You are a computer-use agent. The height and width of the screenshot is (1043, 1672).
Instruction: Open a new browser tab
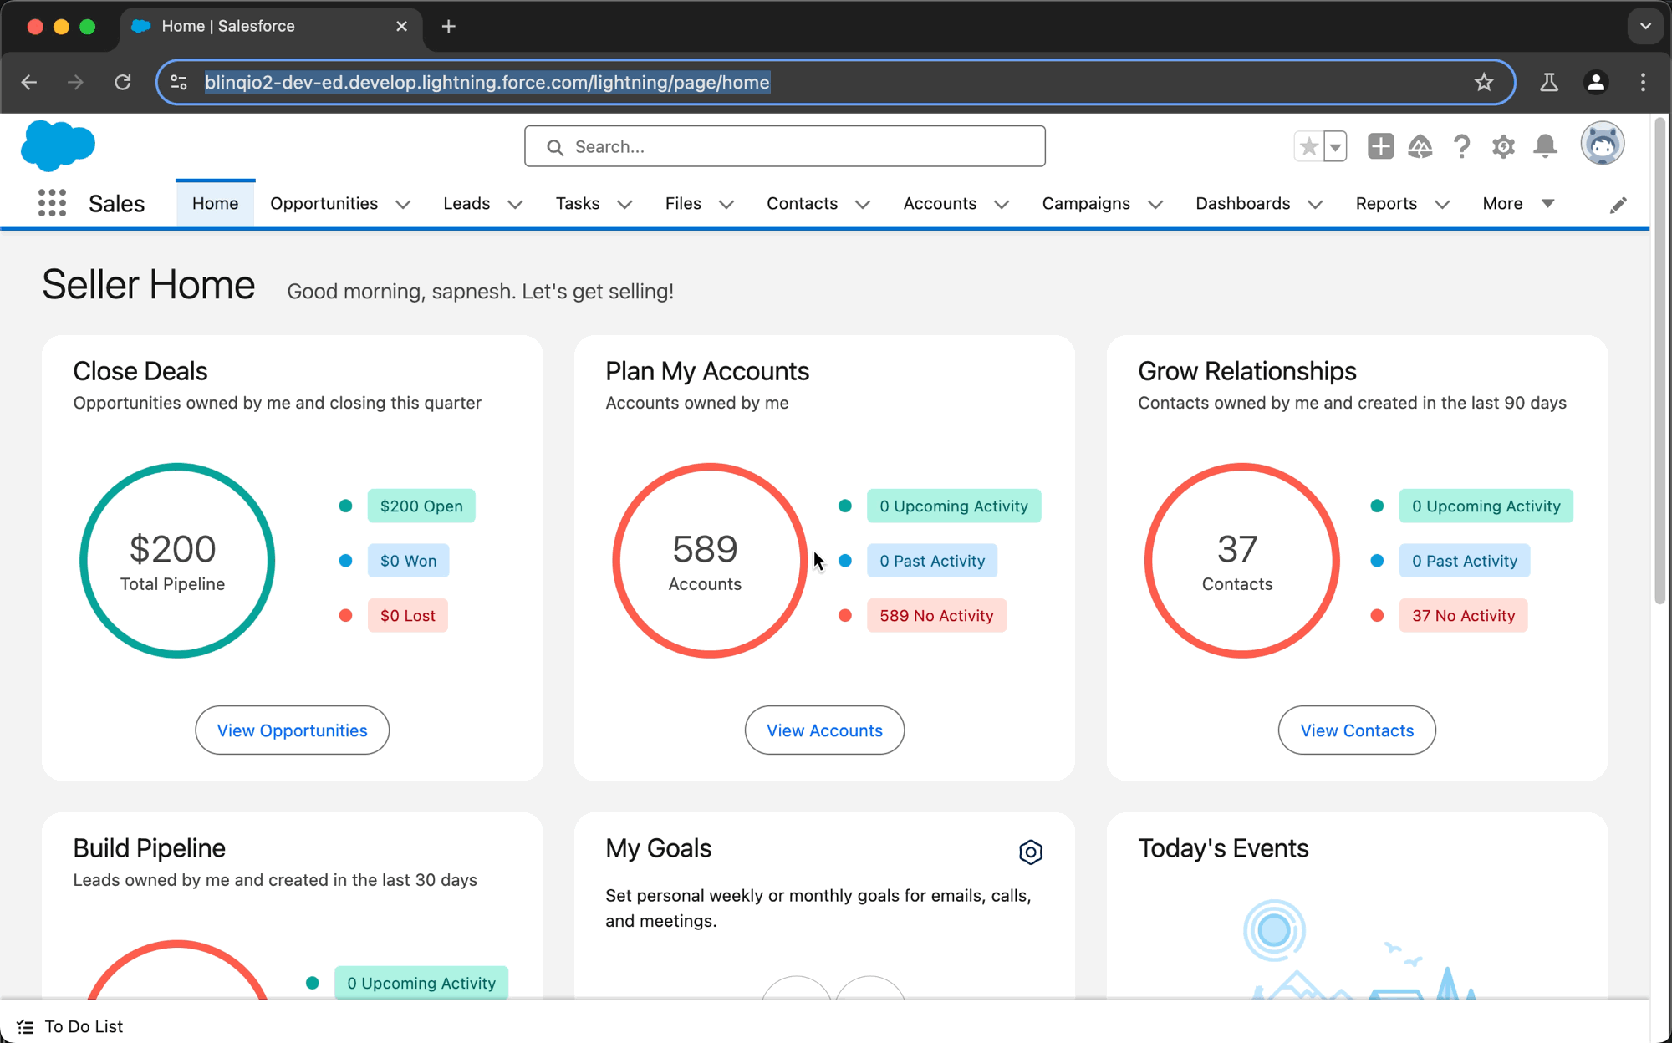tap(449, 26)
